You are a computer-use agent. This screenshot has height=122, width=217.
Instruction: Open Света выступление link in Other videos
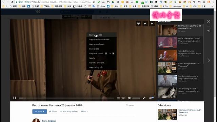190,111
